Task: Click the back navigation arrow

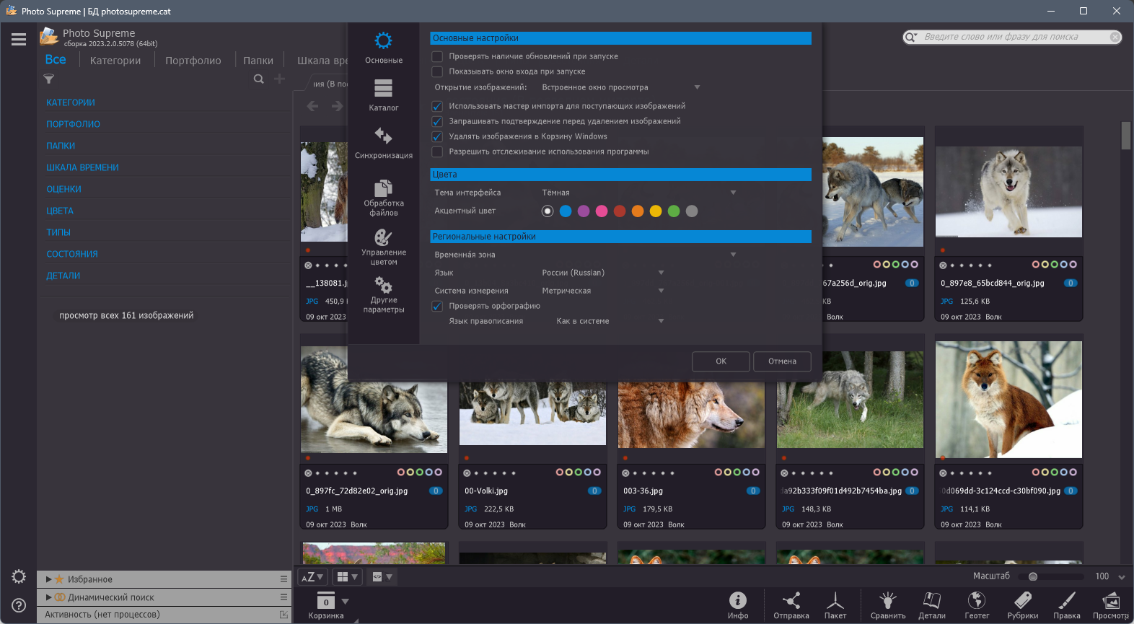Action: [312, 106]
